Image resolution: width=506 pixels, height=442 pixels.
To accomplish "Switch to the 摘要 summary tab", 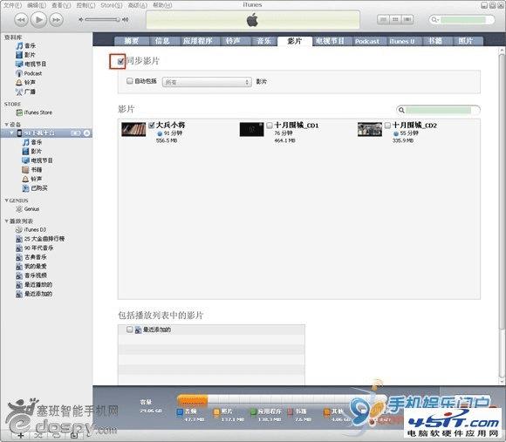I will tap(132, 41).
